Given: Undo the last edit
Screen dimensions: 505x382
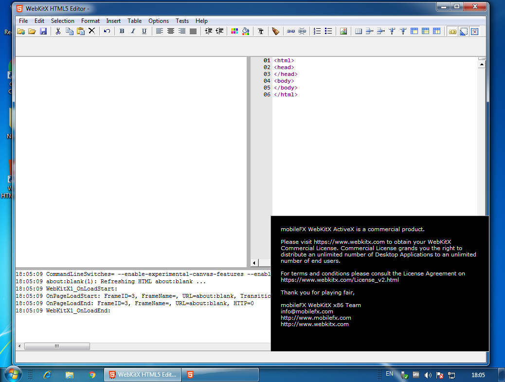Looking at the screenshot, I should (107, 31).
